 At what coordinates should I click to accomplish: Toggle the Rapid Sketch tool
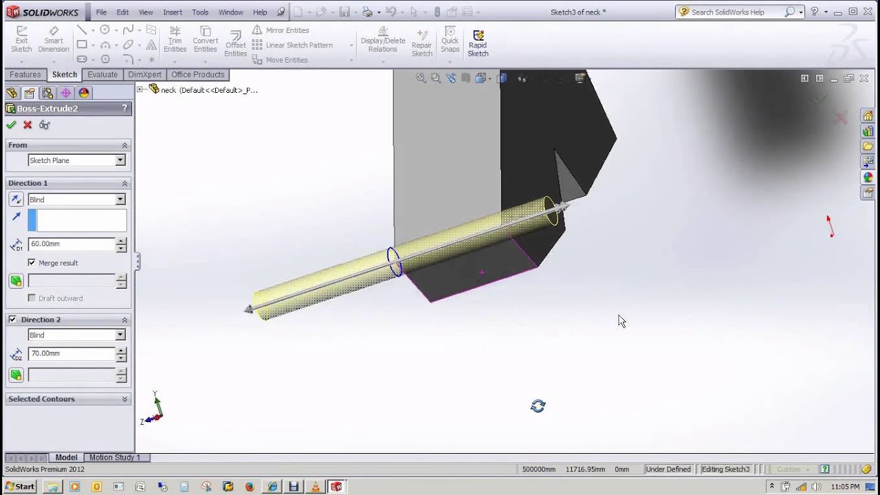tap(478, 43)
